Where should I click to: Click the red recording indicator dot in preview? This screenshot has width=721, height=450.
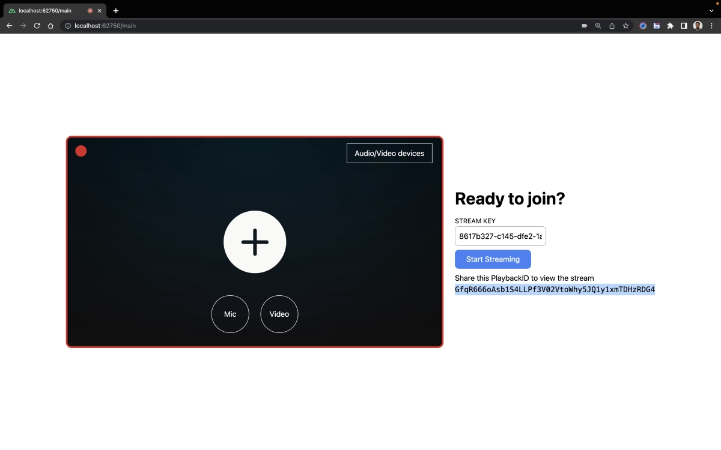pyautogui.click(x=81, y=151)
